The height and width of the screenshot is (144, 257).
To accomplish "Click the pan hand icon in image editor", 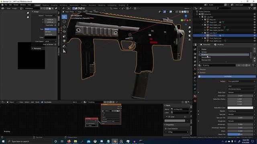I will [x=28, y=17].
